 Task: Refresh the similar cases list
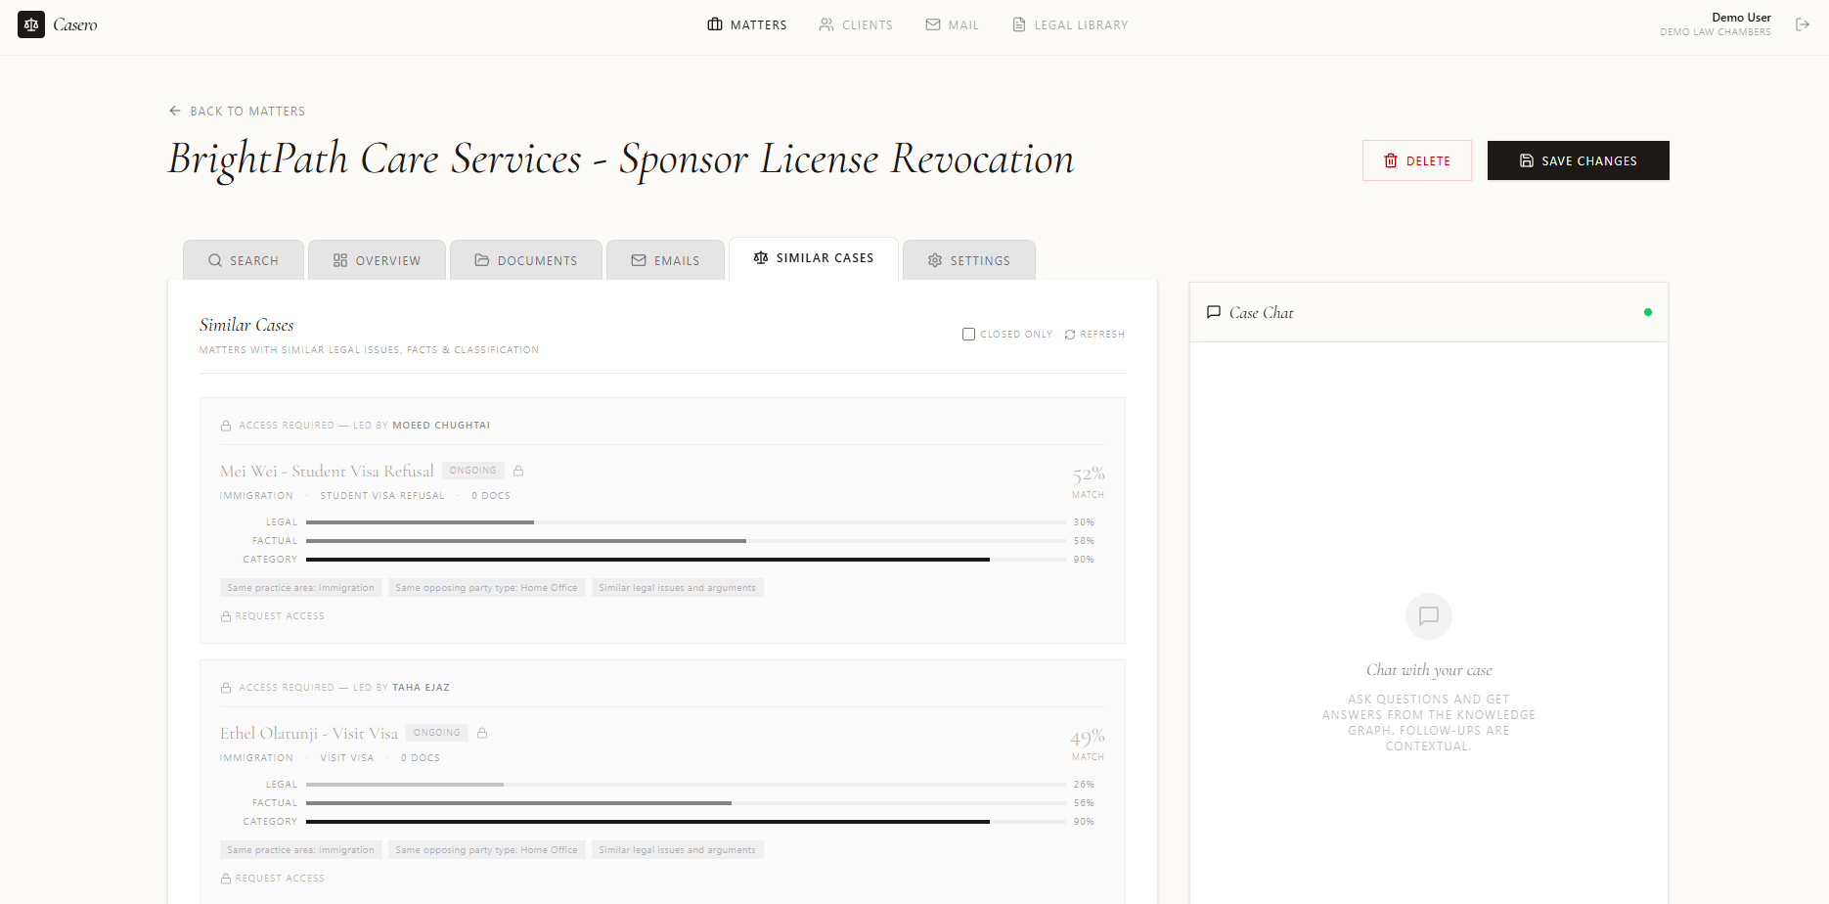pyautogui.click(x=1094, y=335)
